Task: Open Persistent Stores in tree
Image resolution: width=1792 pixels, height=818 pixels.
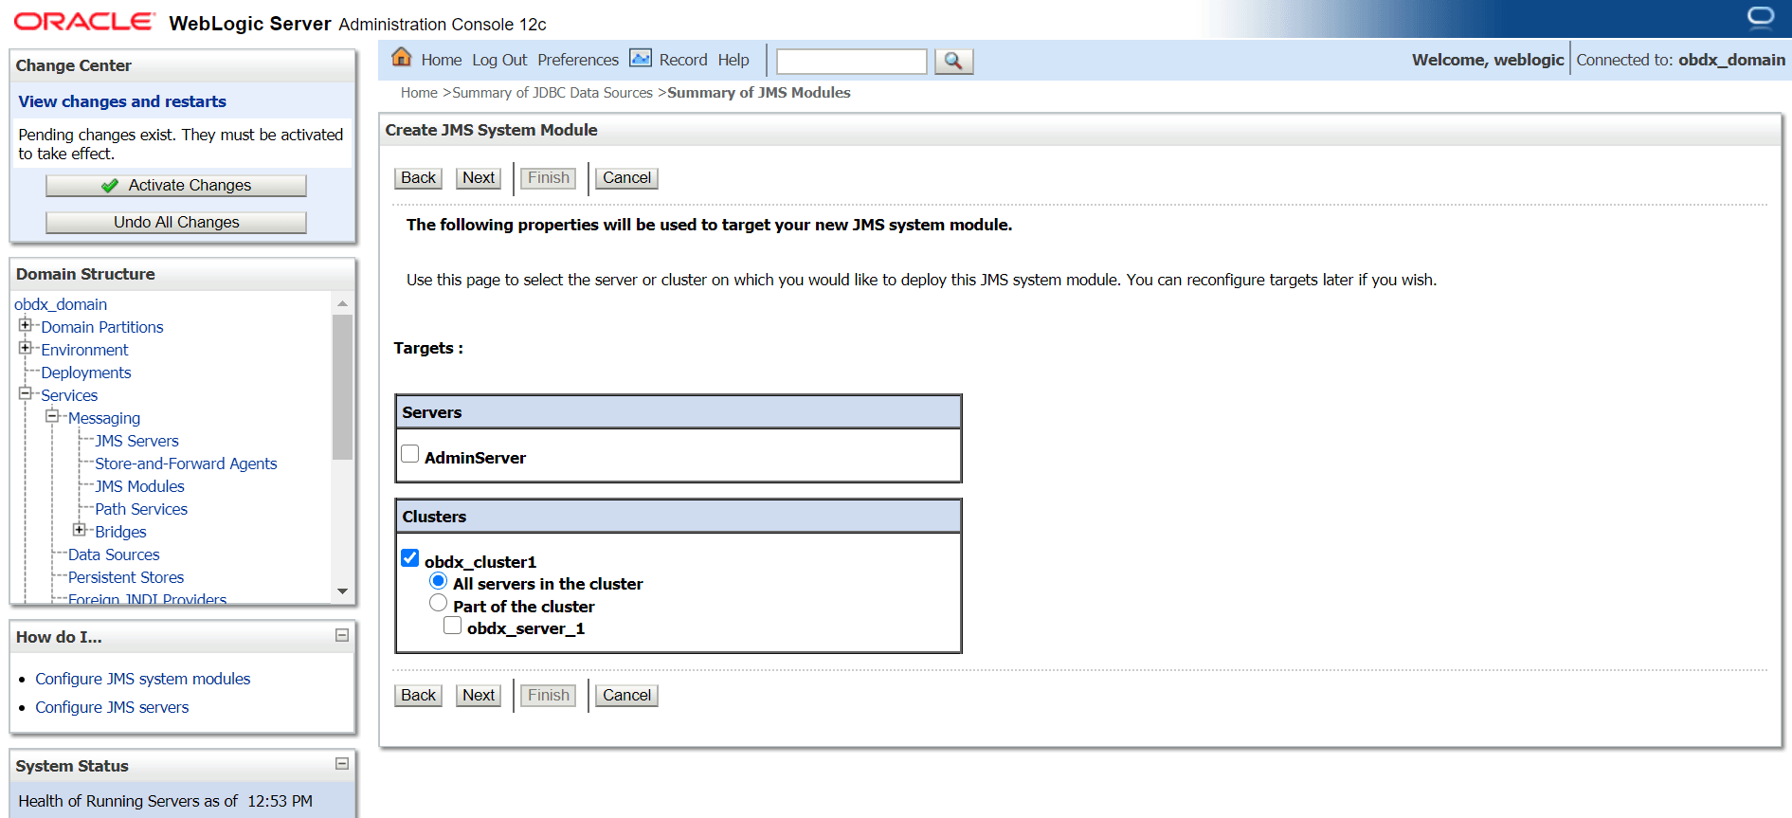Action: (126, 577)
